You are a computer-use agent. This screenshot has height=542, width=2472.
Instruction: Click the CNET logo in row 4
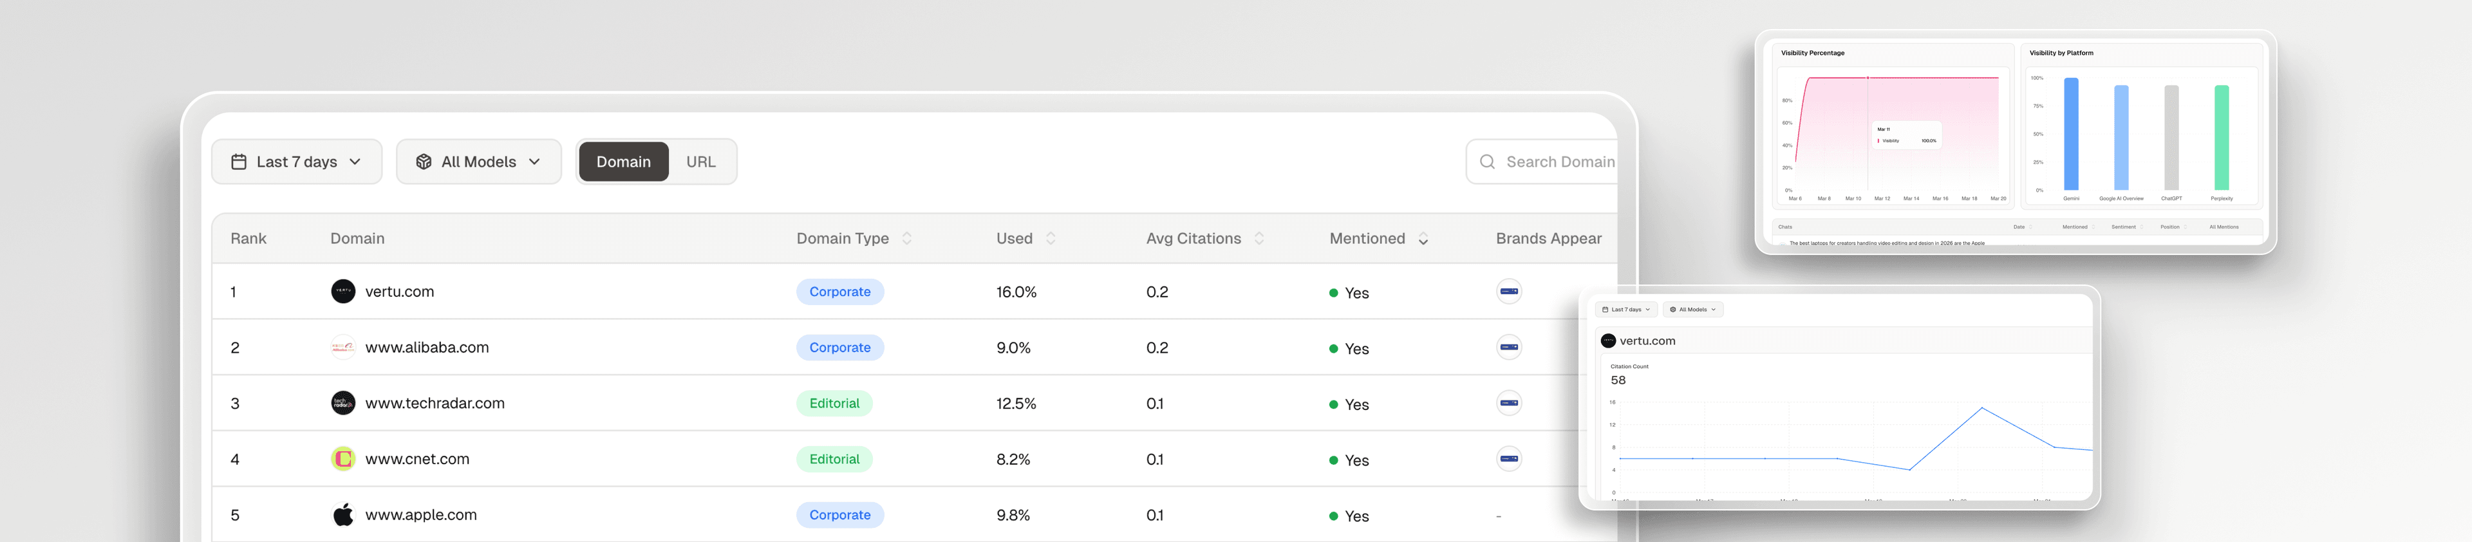(x=342, y=458)
